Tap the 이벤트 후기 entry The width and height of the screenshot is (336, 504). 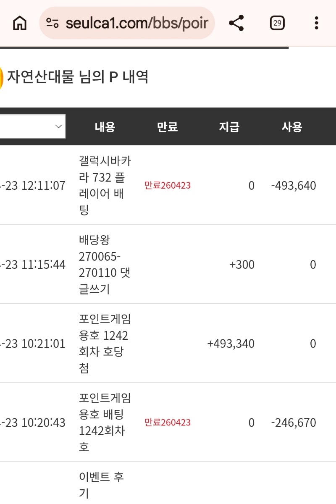[x=101, y=485]
